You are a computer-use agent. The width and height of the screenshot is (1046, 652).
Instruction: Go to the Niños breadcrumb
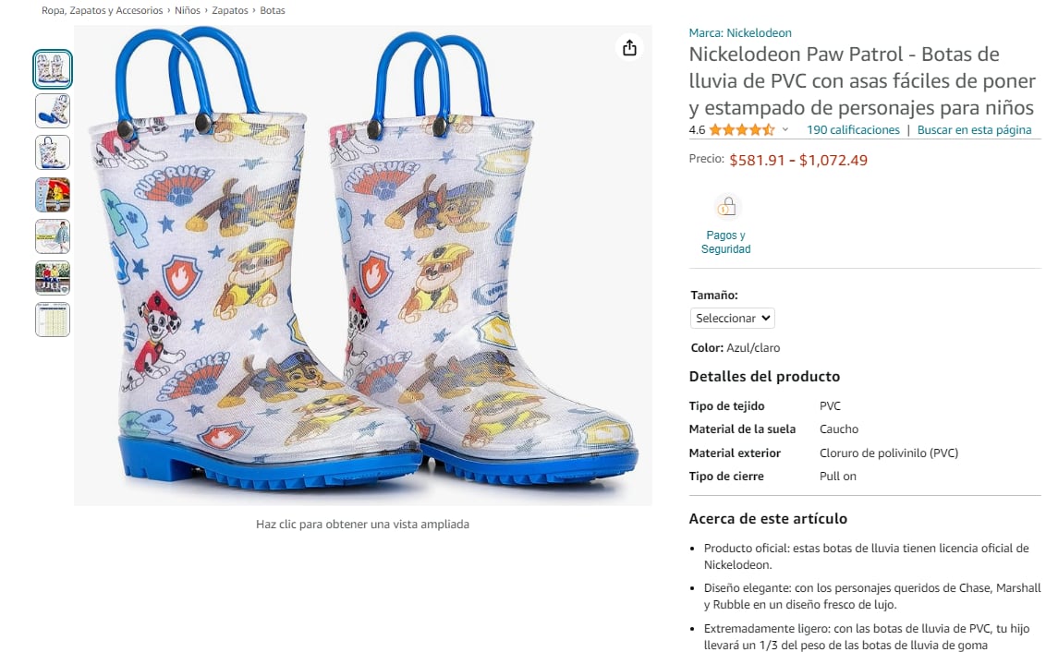pos(188,10)
